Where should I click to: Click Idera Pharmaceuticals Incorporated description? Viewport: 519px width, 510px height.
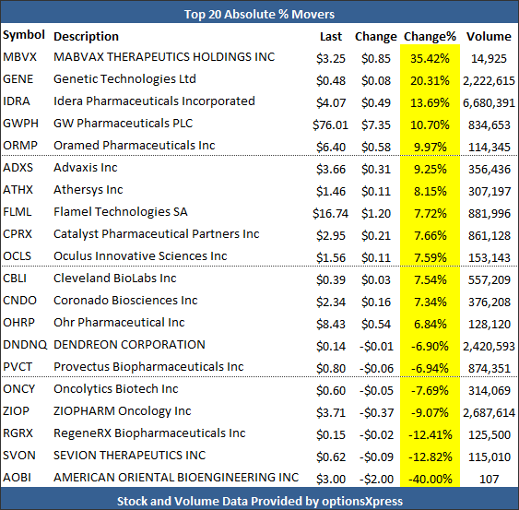(x=154, y=101)
